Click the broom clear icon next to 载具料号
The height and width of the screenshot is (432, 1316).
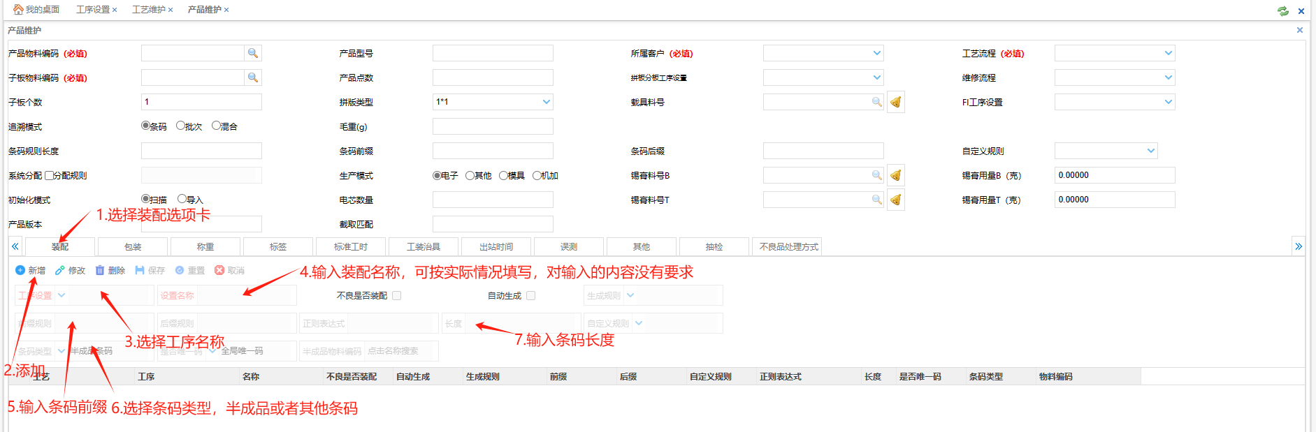click(895, 103)
